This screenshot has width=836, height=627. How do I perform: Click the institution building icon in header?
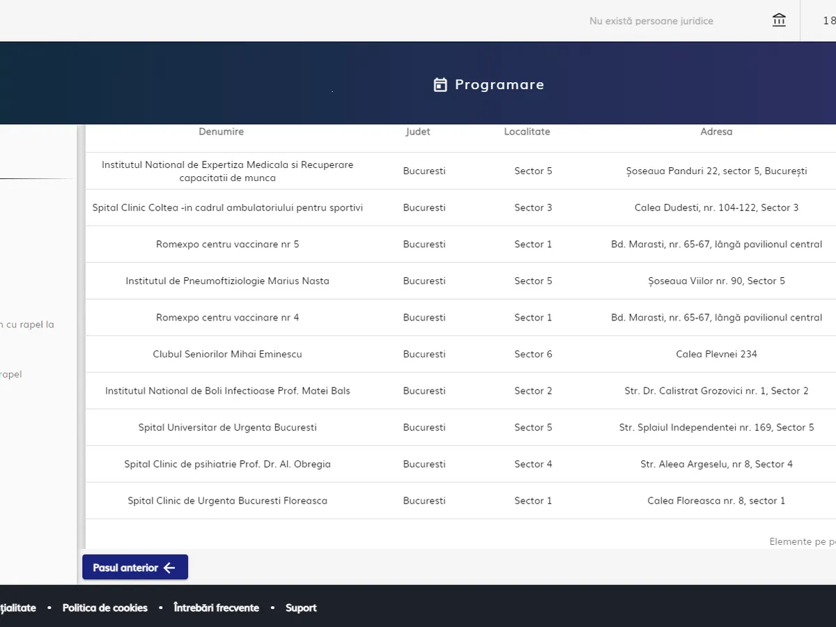tap(779, 21)
